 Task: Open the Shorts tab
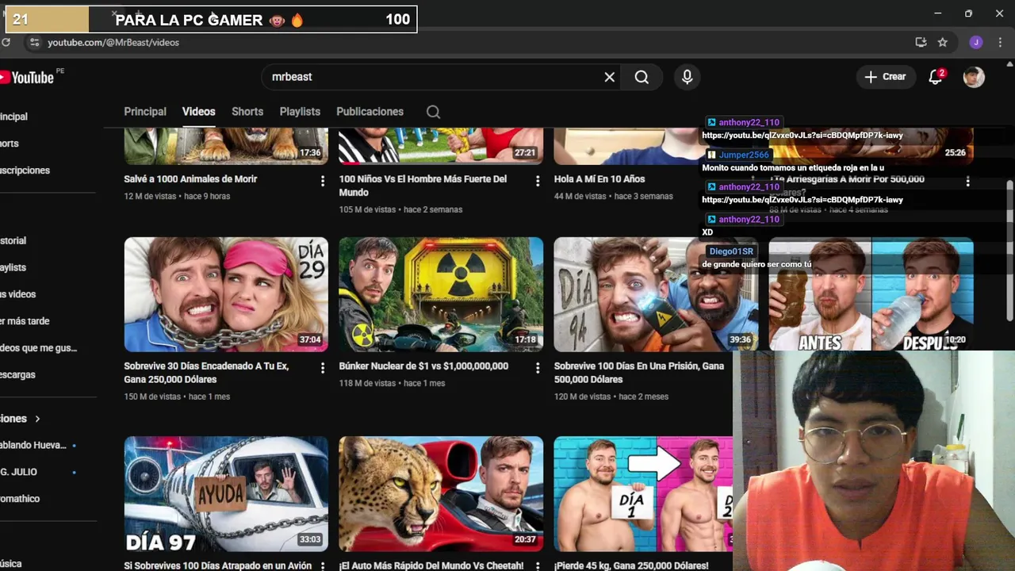[x=247, y=112]
